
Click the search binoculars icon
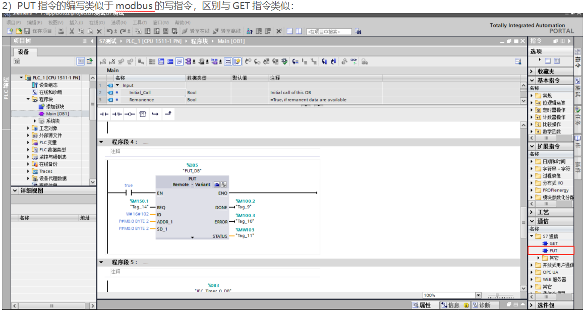(x=358, y=32)
